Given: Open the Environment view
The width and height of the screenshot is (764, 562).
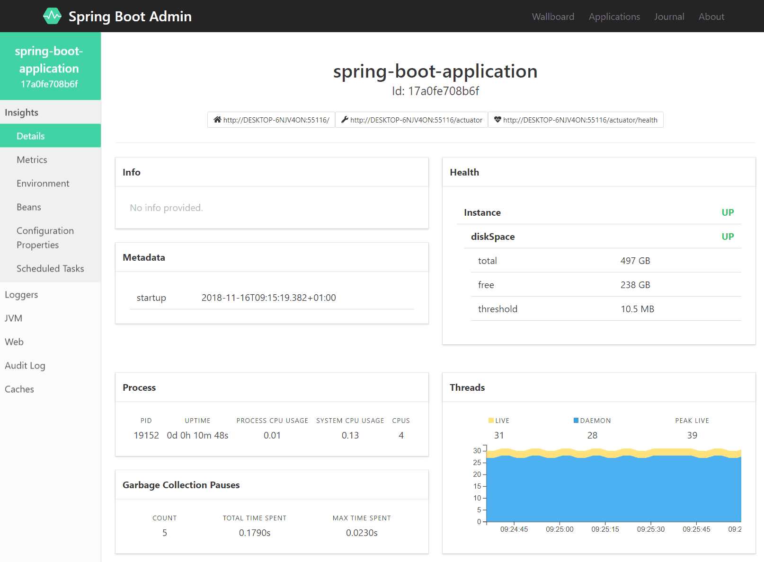Looking at the screenshot, I should click(43, 184).
